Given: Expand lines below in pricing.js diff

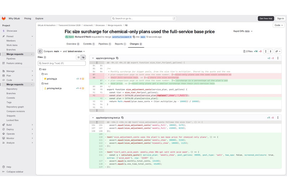Looking at the screenshot, I should [x=97, y=110].
